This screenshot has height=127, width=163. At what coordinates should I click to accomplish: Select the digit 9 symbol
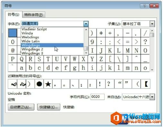(92, 42)
